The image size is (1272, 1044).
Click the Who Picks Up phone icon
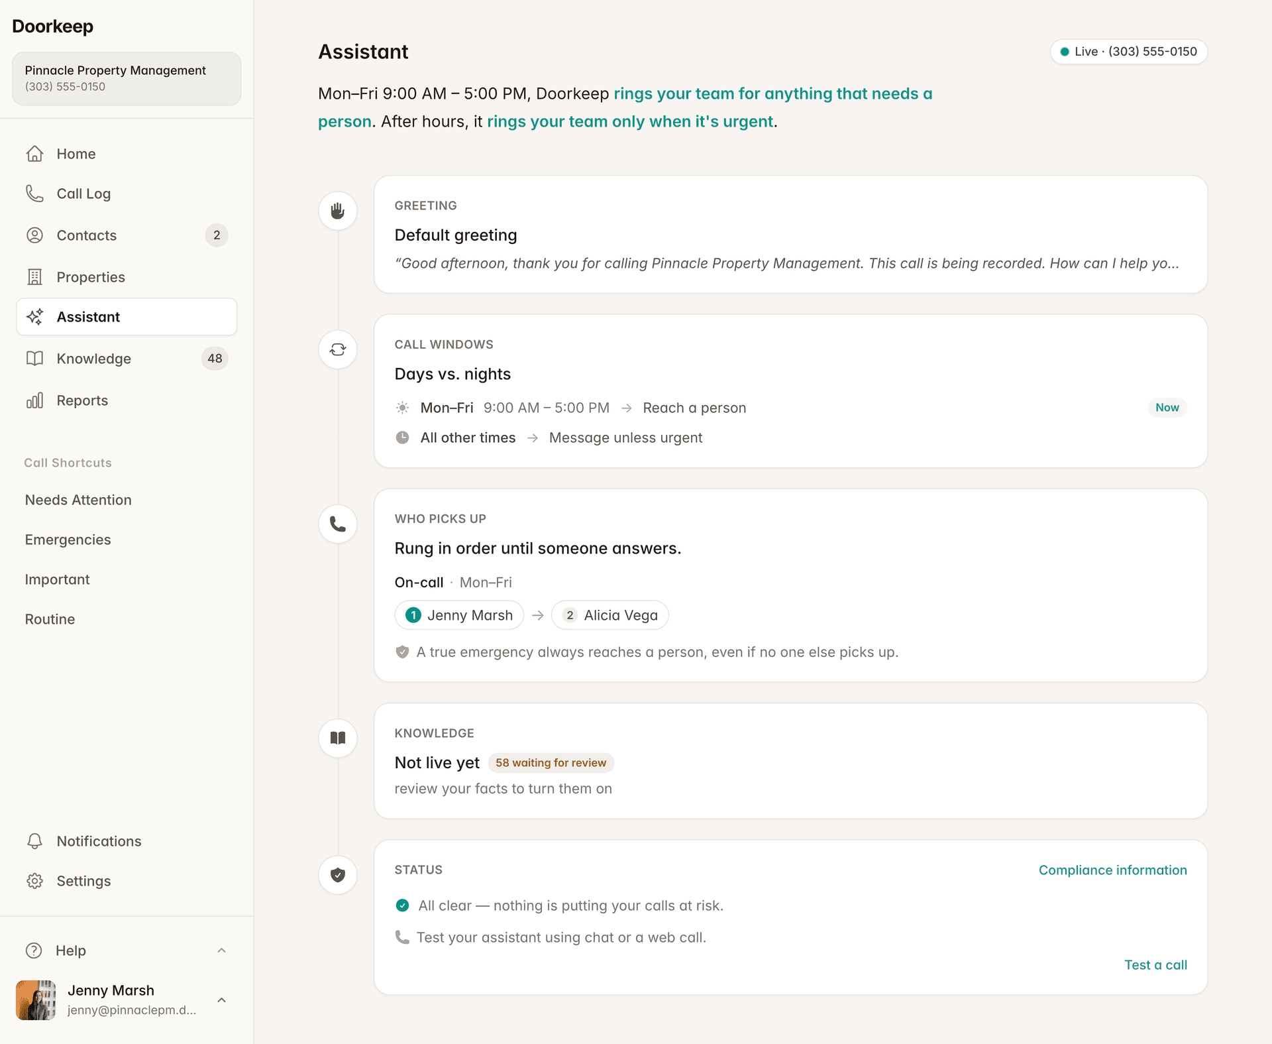[338, 524]
